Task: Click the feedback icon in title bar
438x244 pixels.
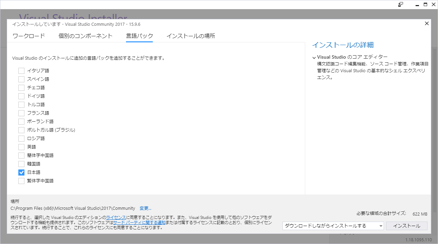Action: [401, 4]
